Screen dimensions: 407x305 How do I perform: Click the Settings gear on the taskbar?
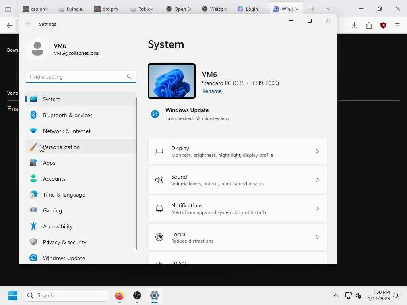pyautogui.click(x=155, y=295)
